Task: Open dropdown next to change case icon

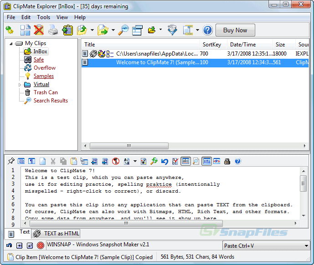Action: tap(135, 161)
